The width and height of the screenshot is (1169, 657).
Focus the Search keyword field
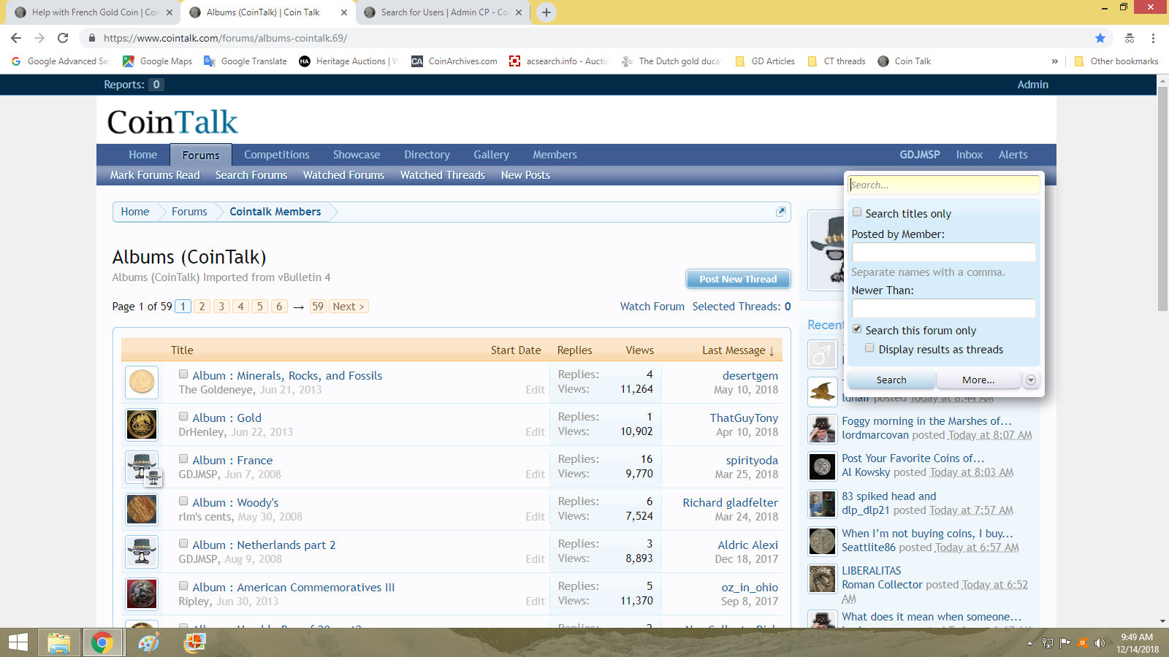click(943, 185)
